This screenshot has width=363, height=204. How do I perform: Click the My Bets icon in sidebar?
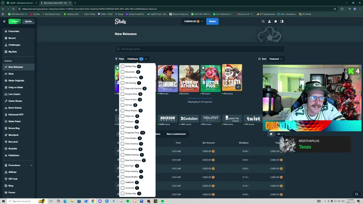point(6,52)
